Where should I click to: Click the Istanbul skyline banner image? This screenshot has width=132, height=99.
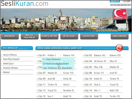click(66, 20)
